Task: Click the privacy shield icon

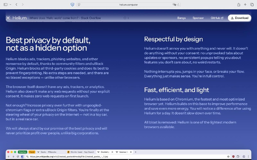Action: 72,4
